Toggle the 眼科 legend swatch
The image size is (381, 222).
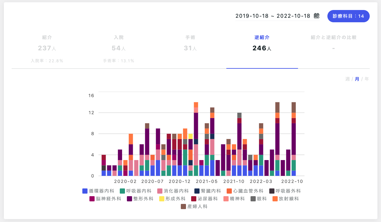pyautogui.click(x=253, y=199)
